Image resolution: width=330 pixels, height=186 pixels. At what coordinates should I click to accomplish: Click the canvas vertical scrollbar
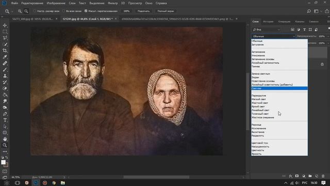pos(247,101)
